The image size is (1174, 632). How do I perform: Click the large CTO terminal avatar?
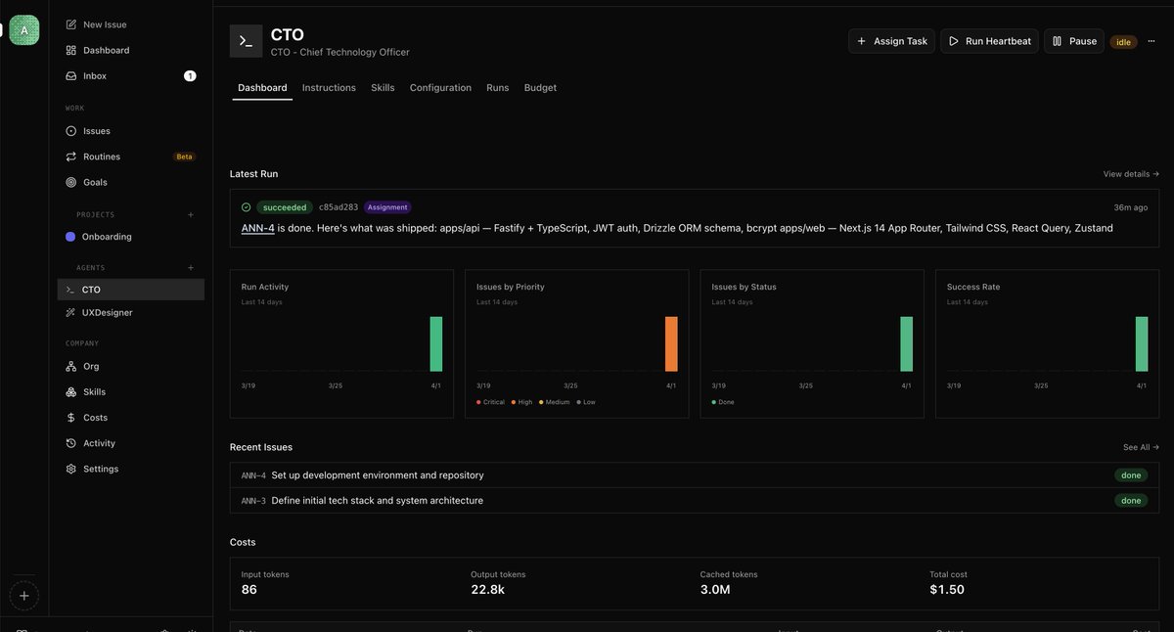(x=246, y=41)
